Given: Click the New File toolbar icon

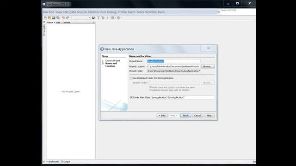Looking at the screenshot, I should 45,18.
